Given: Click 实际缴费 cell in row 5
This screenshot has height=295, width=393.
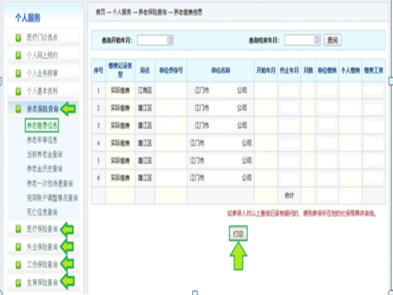Looking at the screenshot, I should coord(120,161).
